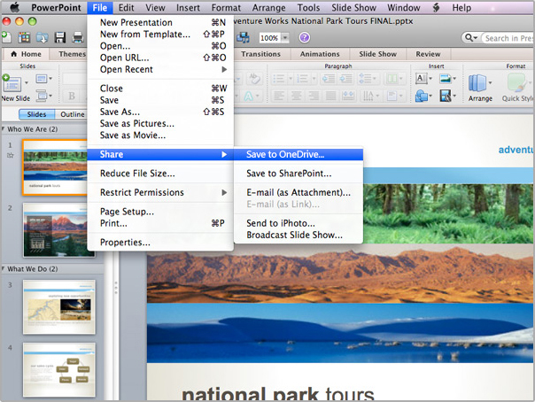Choose Reduce File Size menu item
Image resolution: width=535 pixels, height=402 pixels.
160,174
